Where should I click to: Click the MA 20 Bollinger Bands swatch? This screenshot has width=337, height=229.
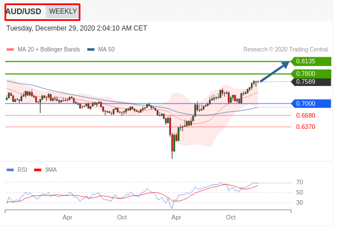coord(10,50)
